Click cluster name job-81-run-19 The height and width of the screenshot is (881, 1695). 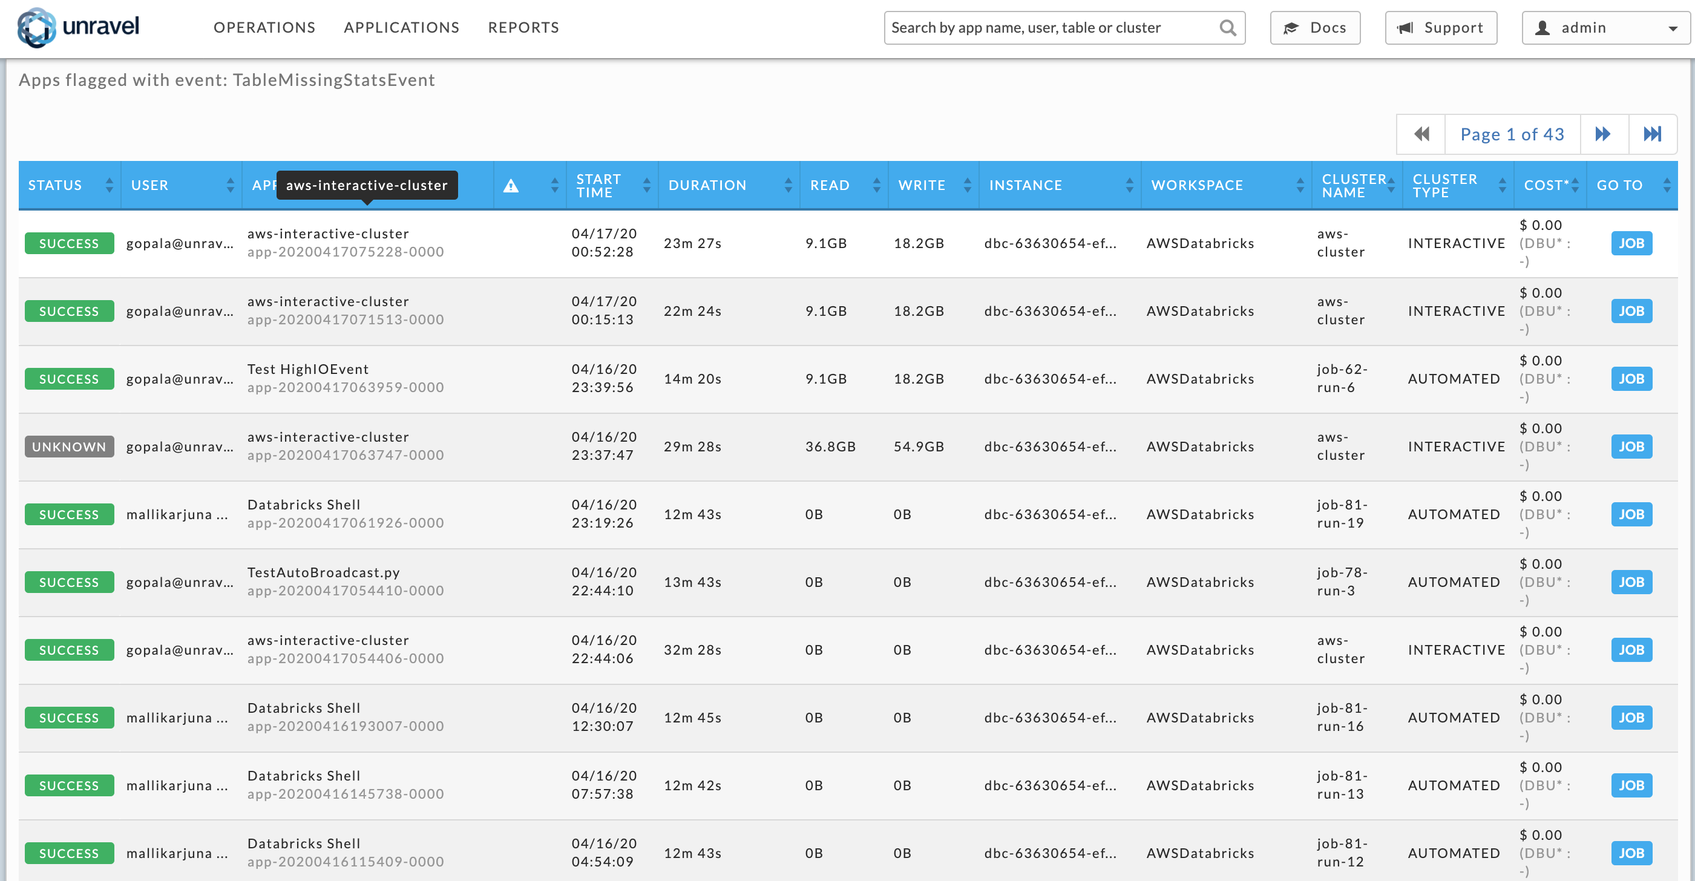[1342, 514]
